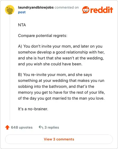Viewport: 118px width, 149px height.
Task: Click the paragraph starting with "A) You don't invite"
Action: point(61,55)
